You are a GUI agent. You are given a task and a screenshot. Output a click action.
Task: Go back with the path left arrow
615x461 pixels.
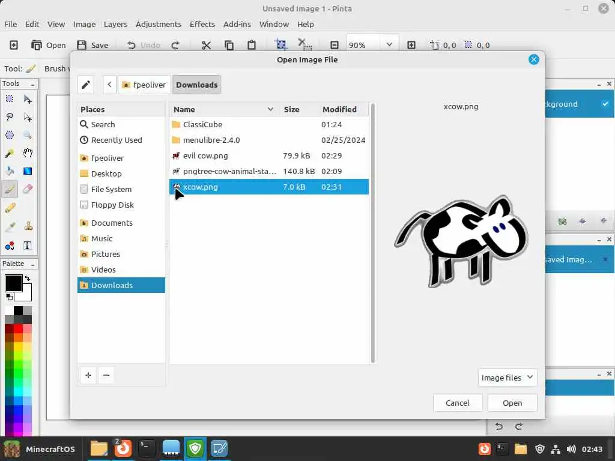[x=109, y=85]
